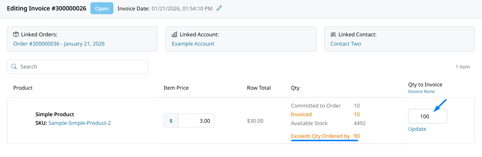Click the dollar sign currency prefix

pos(171,121)
